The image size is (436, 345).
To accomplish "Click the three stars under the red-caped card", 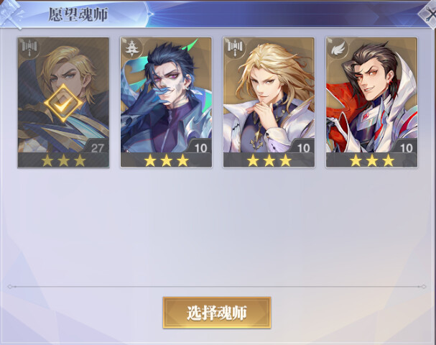I will pyautogui.click(x=372, y=160).
